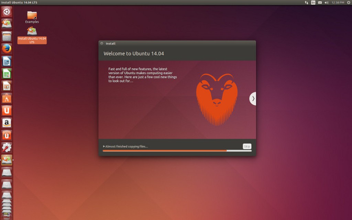Open the Ubuntu One icon above Amazon

click(7, 110)
